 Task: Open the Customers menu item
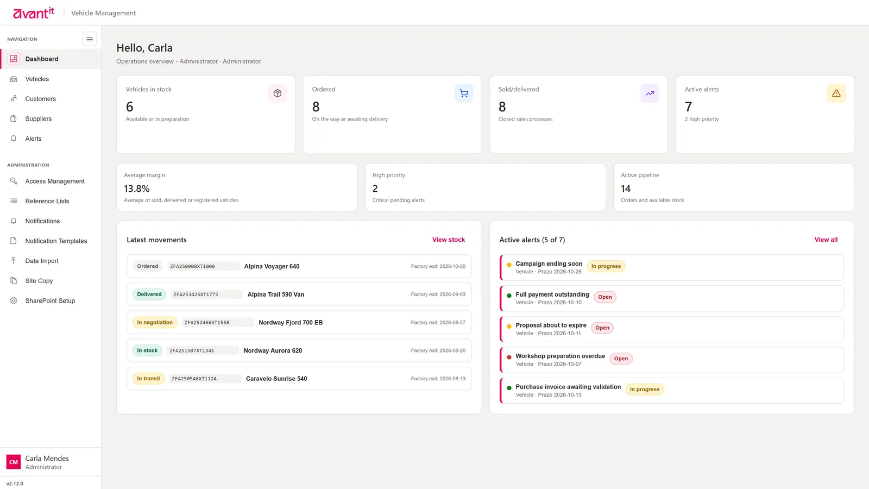point(51,99)
